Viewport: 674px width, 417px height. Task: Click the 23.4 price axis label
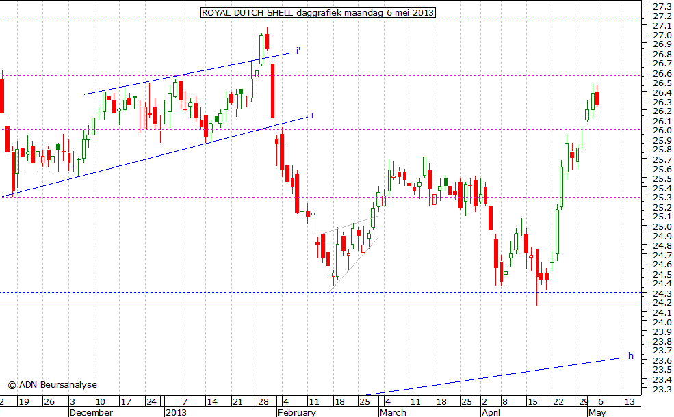[x=662, y=380]
